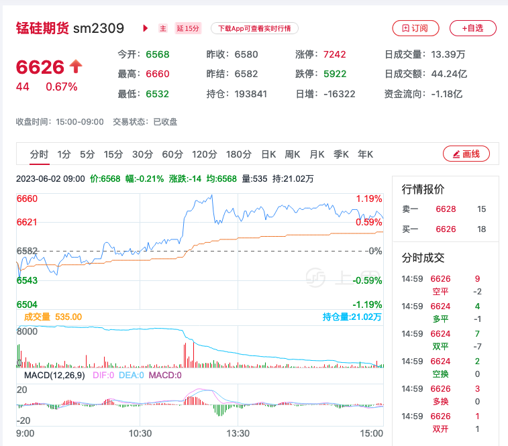
Task: Switch to the 60分 chart tab
Action: coord(172,154)
